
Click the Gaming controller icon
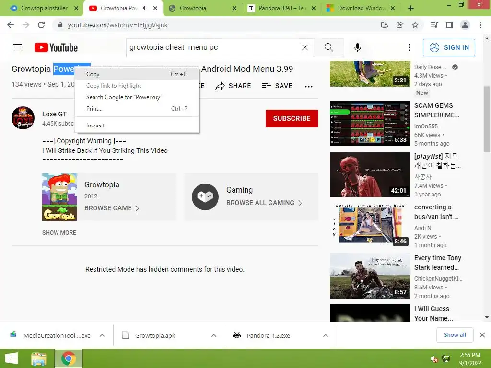pyautogui.click(x=205, y=197)
